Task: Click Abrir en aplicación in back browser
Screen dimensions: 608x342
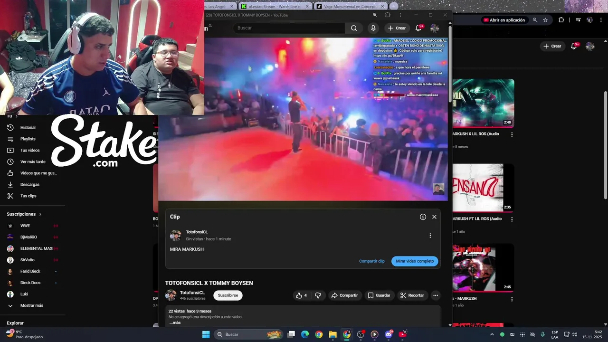Action: 504,20
